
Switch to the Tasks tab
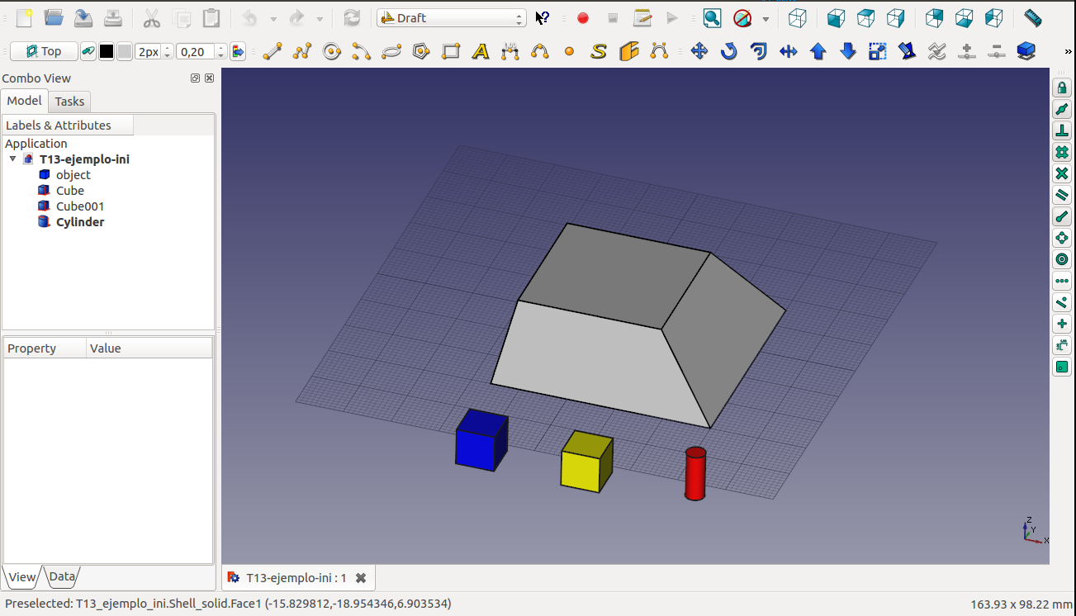(69, 102)
